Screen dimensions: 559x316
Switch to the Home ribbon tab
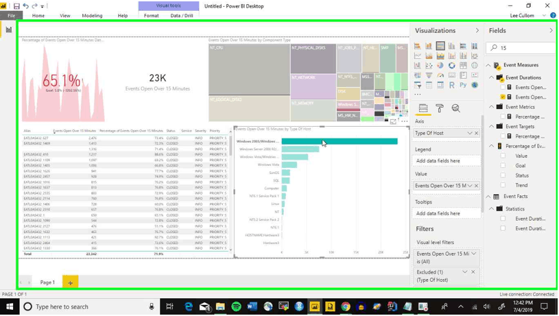[38, 16]
